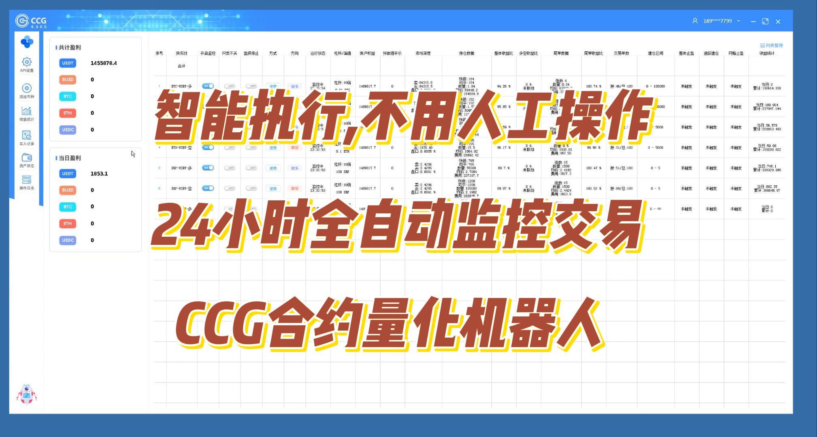Click daily profit value 1853.1
817x437 pixels.
pyautogui.click(x=99, y=174)
